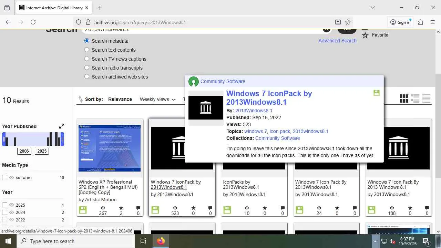Open the recent browsing tab overview icon
Image resolution: width=441 pixels, height=248 pixels.
[x=7, y=8]
